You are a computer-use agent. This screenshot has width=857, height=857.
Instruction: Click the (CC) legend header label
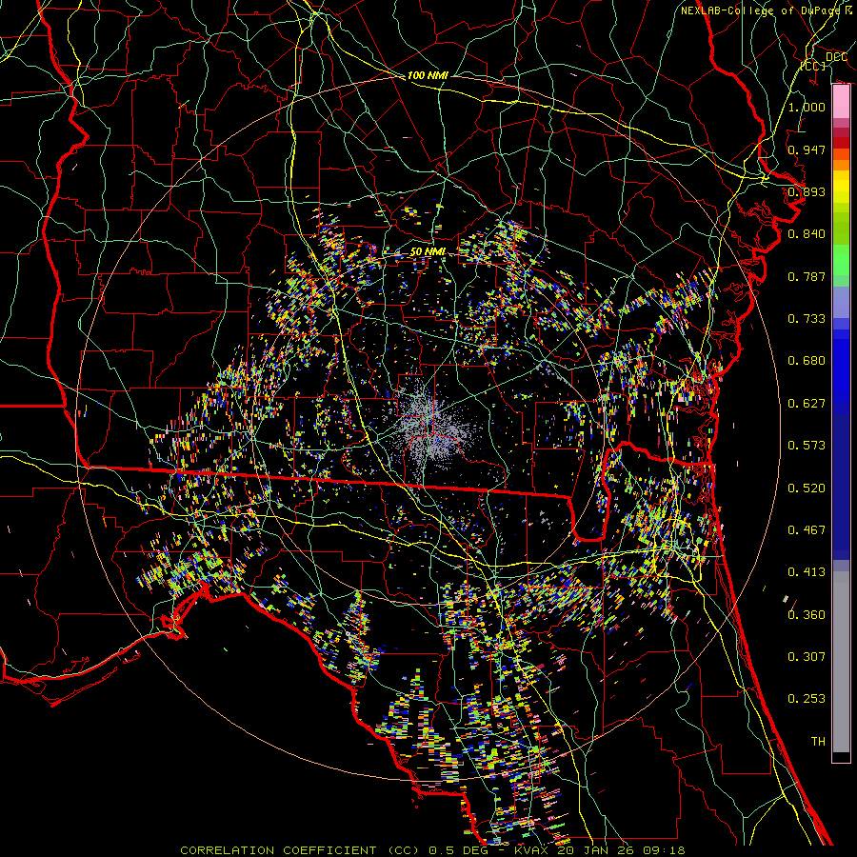tap(812, 67)
